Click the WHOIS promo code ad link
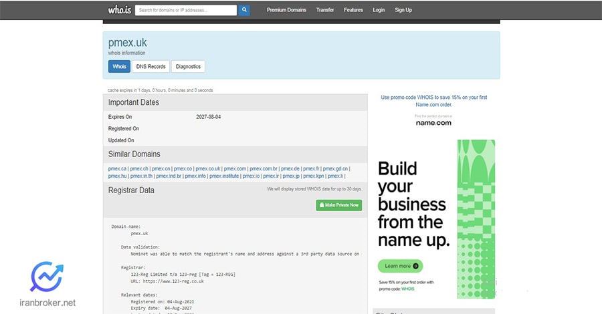Screen dimensions: 602x314 pos(408,289)
